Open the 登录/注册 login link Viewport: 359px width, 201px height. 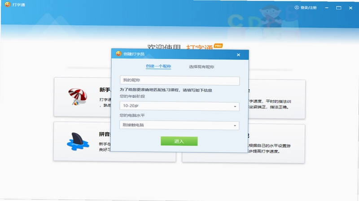point(308,8)
